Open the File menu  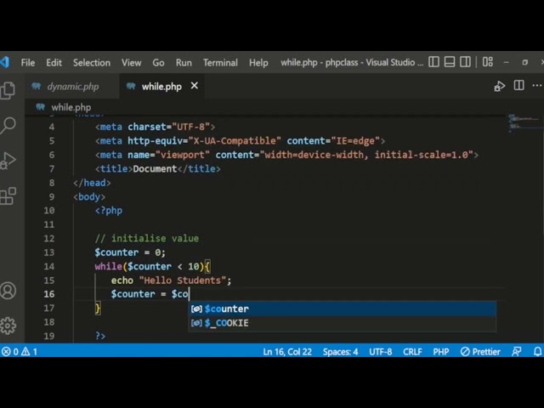(28, 63)
